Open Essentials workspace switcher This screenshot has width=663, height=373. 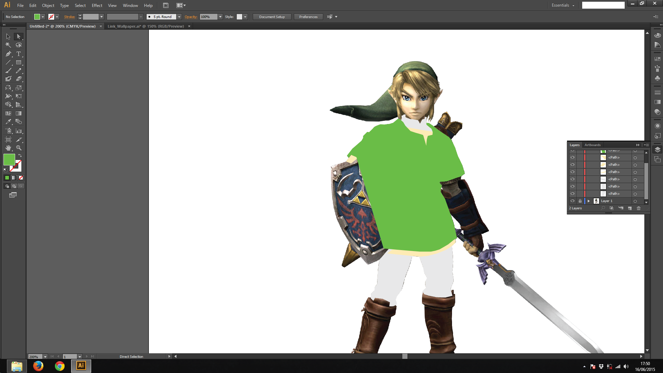pyautogui.click(x=563, y=5)
